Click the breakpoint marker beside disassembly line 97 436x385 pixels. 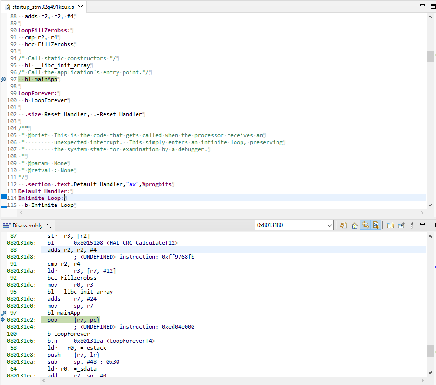point(4,313)
